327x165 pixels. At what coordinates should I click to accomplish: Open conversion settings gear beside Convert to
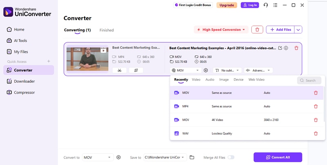tap(119, 157)
